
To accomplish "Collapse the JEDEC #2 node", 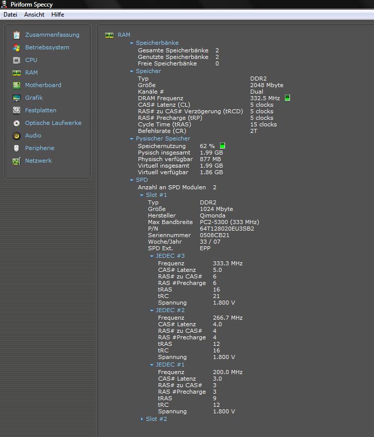I will (152, 311).
